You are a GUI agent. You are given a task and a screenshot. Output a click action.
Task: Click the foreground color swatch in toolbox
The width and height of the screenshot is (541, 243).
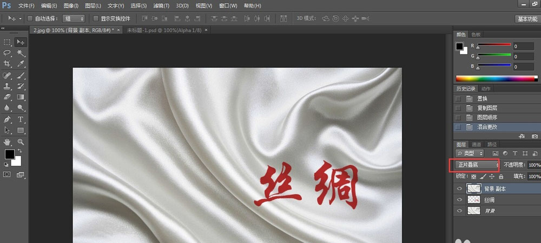click(x=9, y=154)
